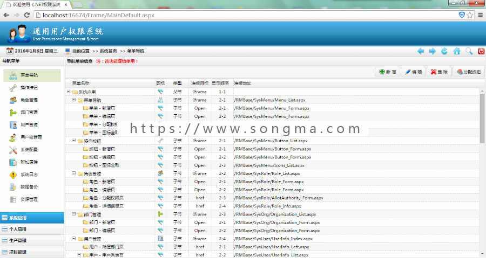This screenshot has height=258, width=486.
Task: Click the blue forward arrow in app toolbar
Action: point(433,51)
